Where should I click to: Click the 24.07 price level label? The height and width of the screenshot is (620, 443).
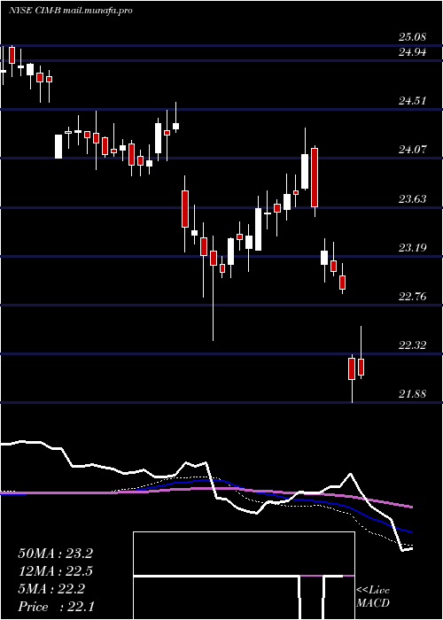pyautogui.click(x=412, y=150)
